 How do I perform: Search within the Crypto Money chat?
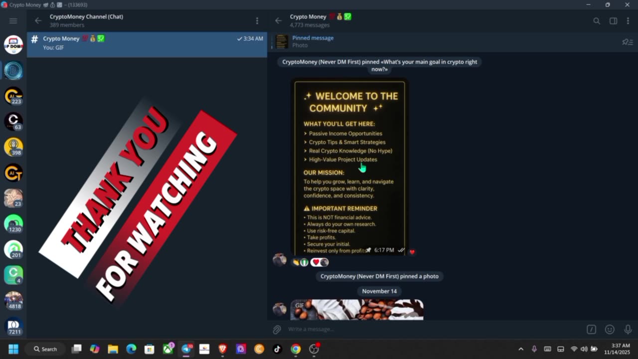(597, 21)
